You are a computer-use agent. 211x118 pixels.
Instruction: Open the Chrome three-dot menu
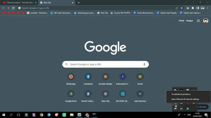coord(208,8)
